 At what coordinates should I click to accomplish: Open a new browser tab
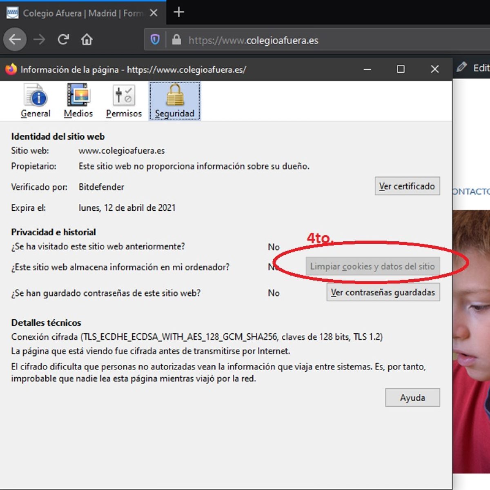click(179, 12)
